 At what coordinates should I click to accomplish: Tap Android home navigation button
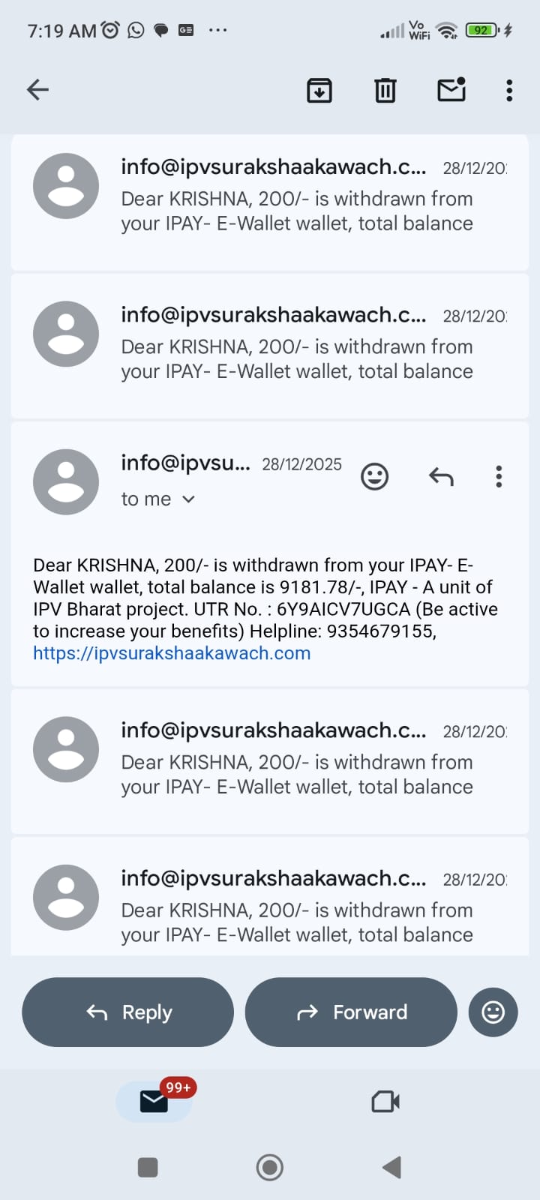click(270, 1167)
